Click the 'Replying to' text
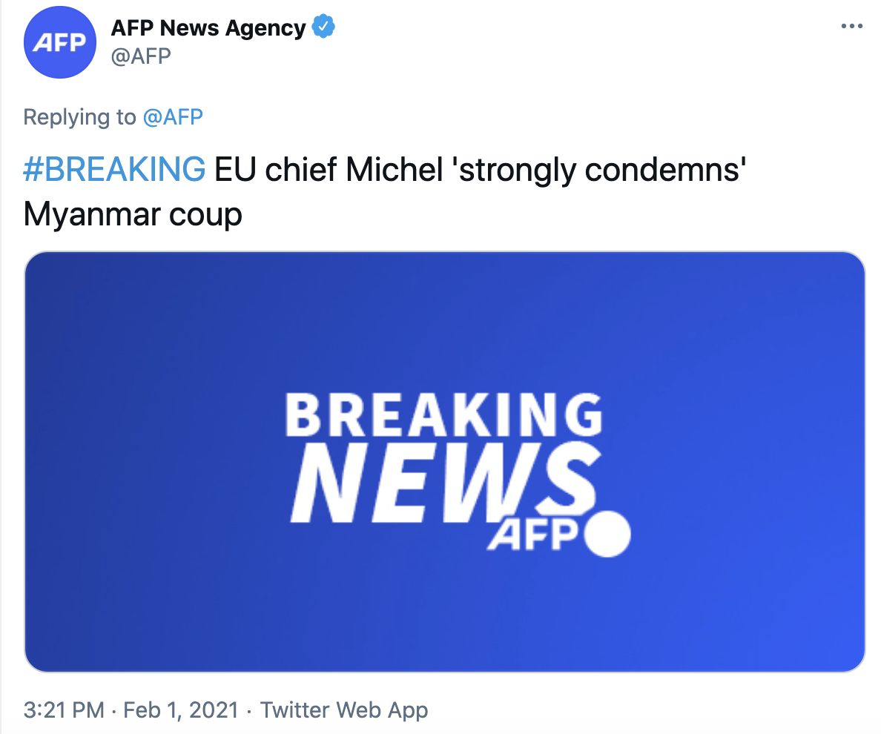881x734 pixels. [x=79, y=117]
